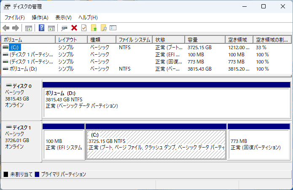Open the 操作(A) menu
This screenshot has height=190, width=293.
point(40,18)
